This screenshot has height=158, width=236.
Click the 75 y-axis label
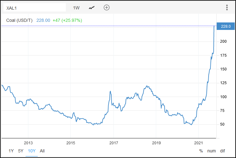pos(222,111)
